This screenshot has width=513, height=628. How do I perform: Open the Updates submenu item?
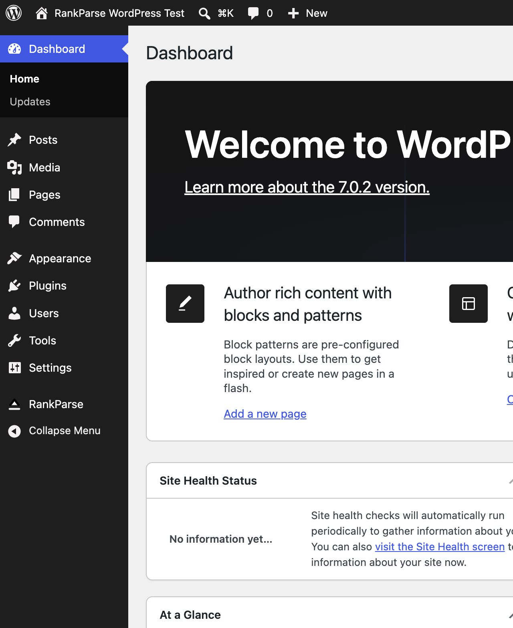pos(30,102)
